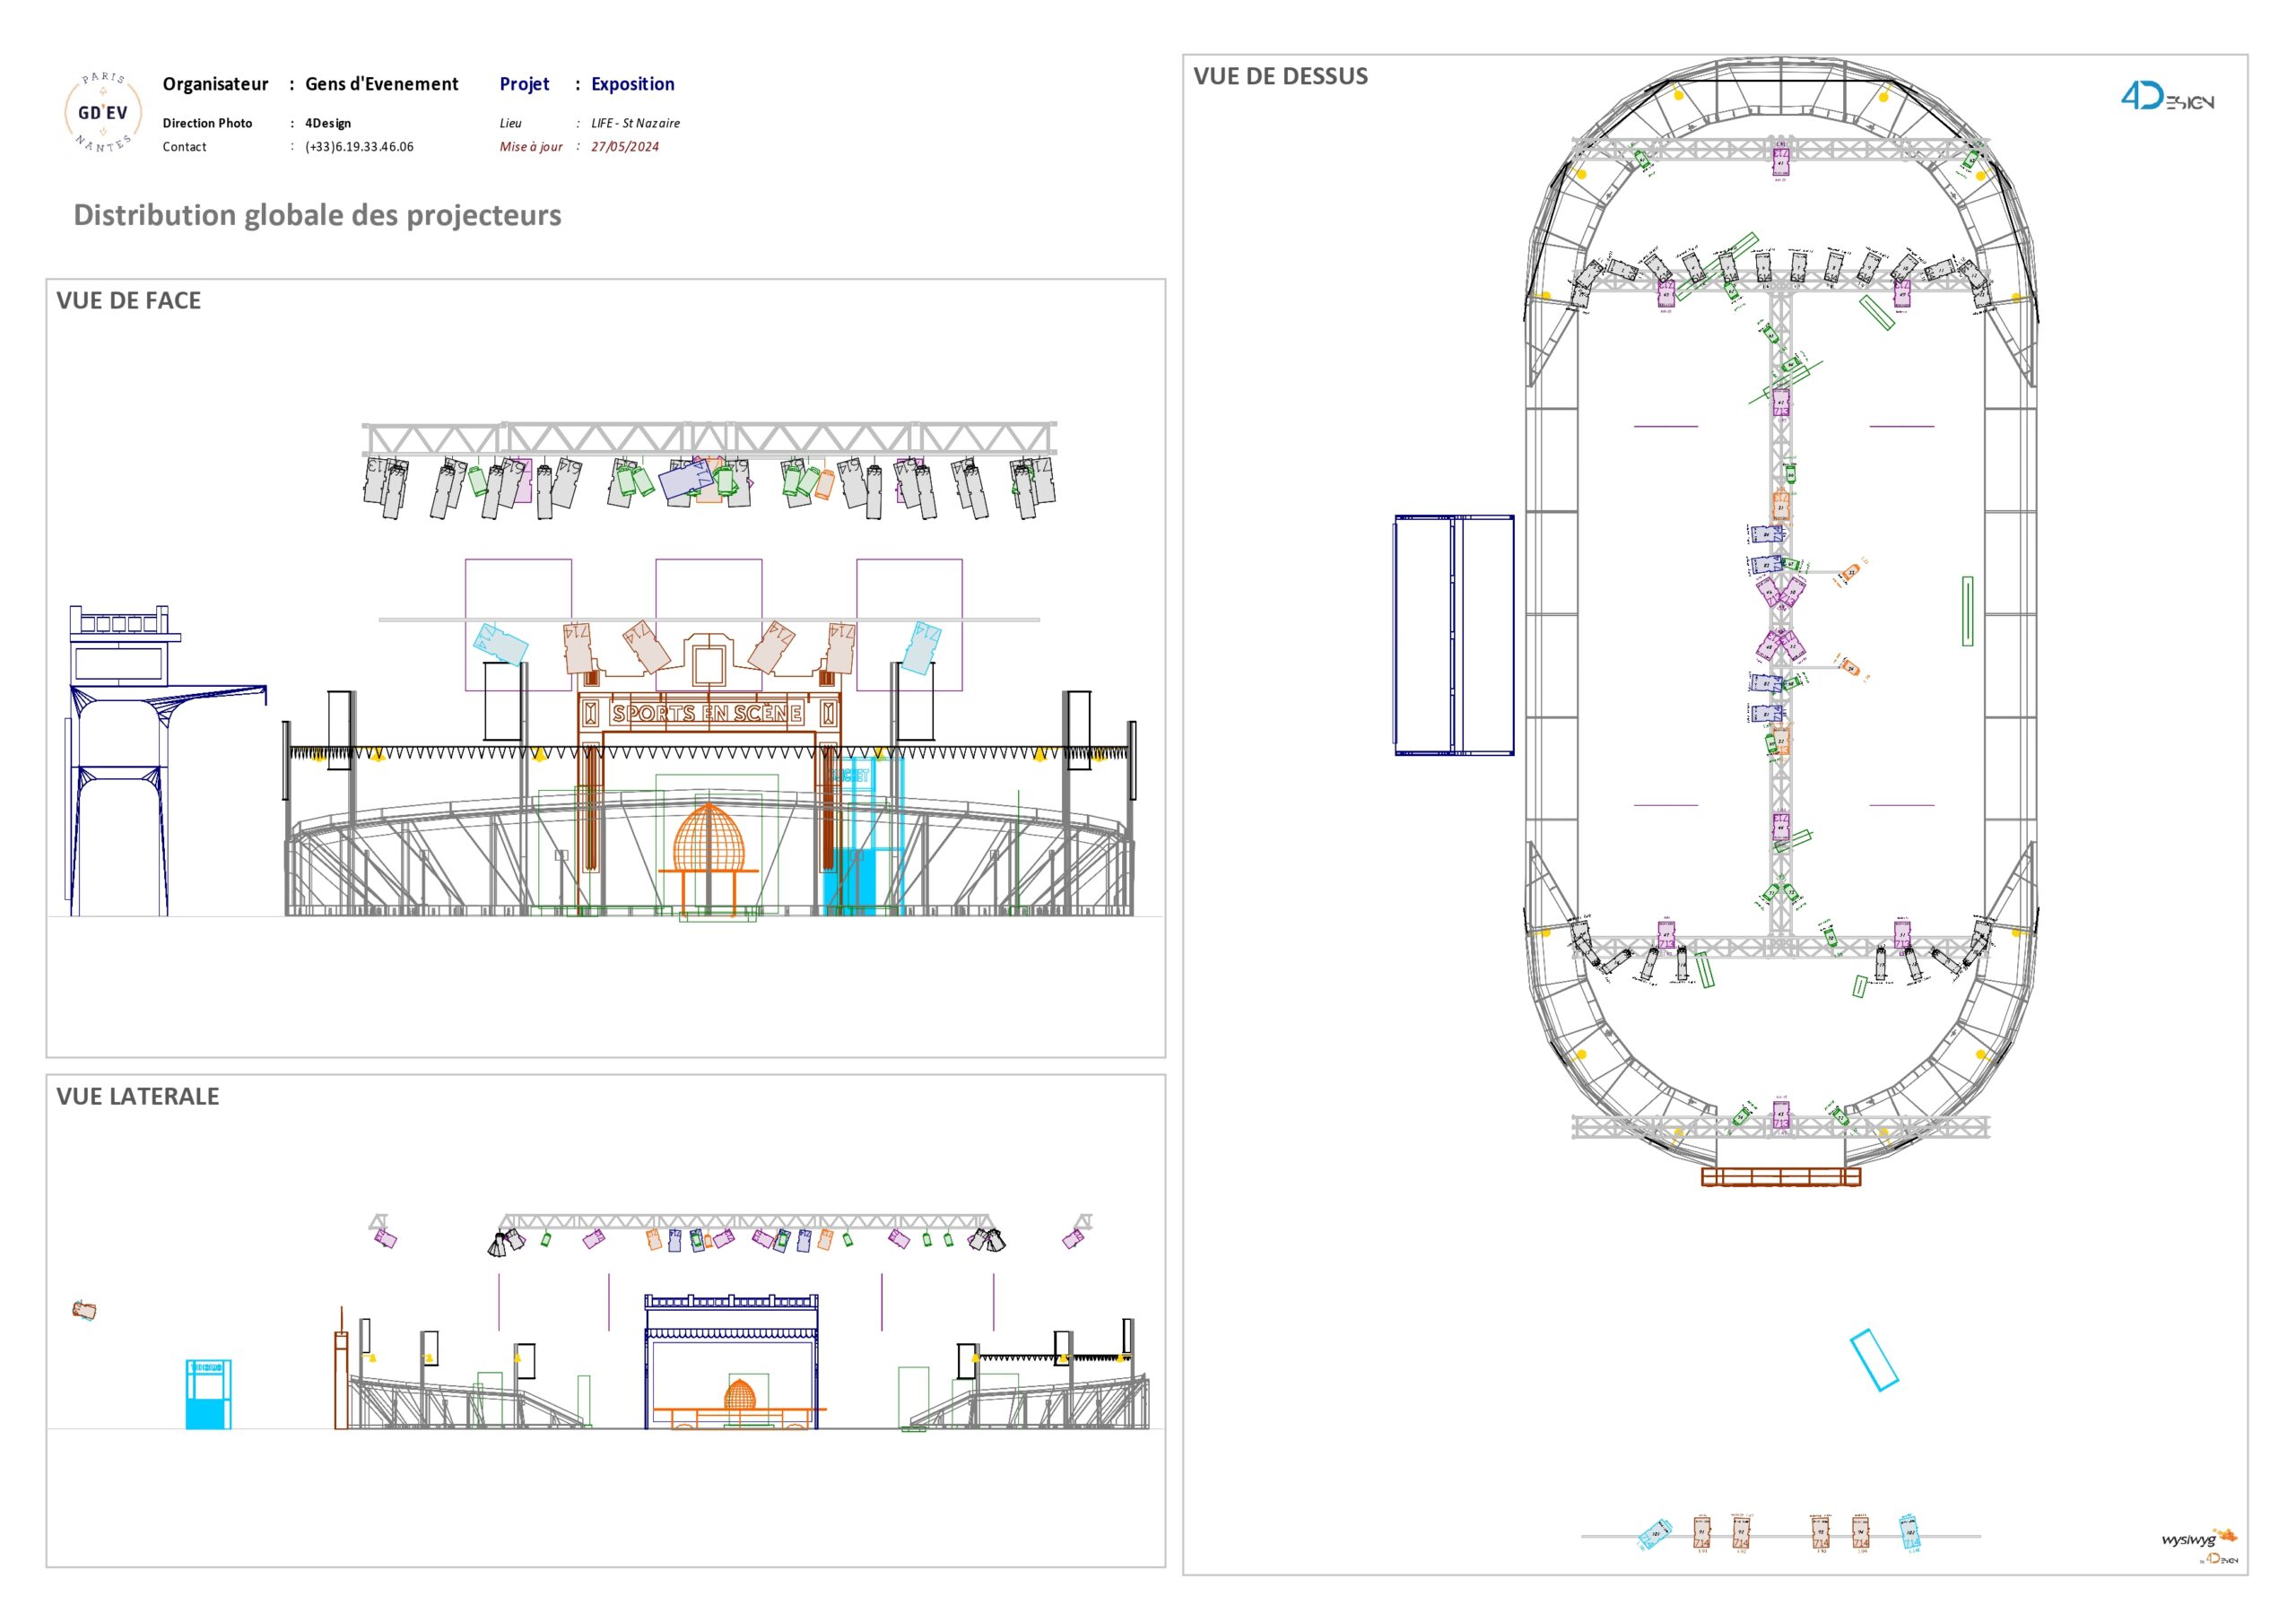The height and width of the screenshot is (1622, 2296).
Task: Click the Distribution globale des projecteurs title
Action: (x=317, y=215)
